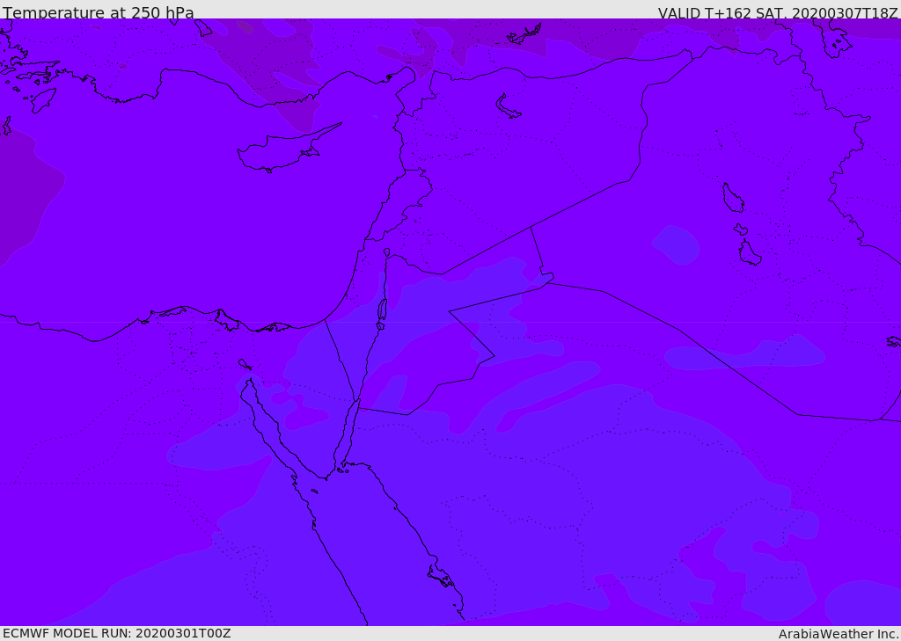Click the 'VALID T+162 SAT. 20200307T18Z' label
This screenshot has height=641, width=901.
coord(778,13)
